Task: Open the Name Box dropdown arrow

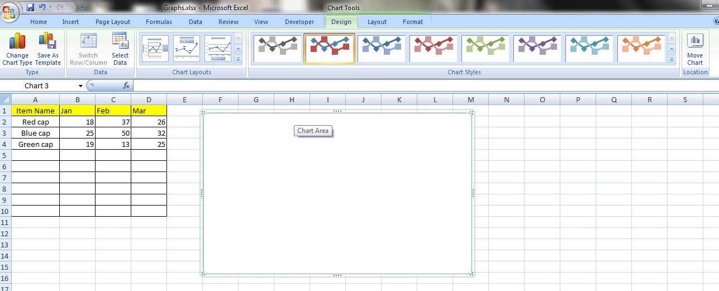Action: coord(80,86)
